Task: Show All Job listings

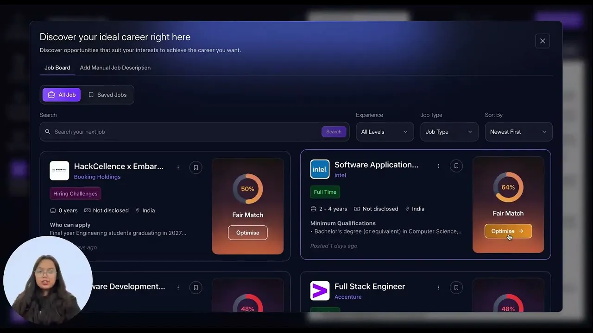Action: (62, 95)
